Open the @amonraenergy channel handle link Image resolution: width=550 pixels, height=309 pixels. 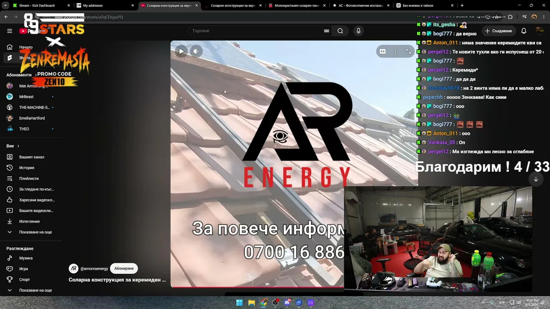pyautogui.click(x=94, y=269)
